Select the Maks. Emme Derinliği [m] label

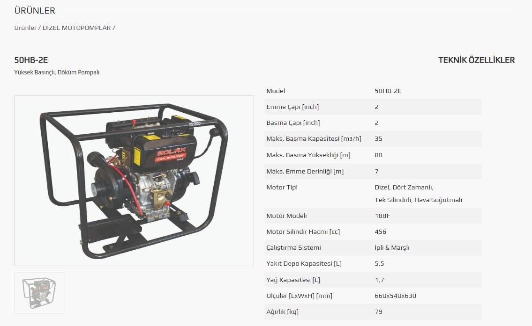tap(305, 171)
